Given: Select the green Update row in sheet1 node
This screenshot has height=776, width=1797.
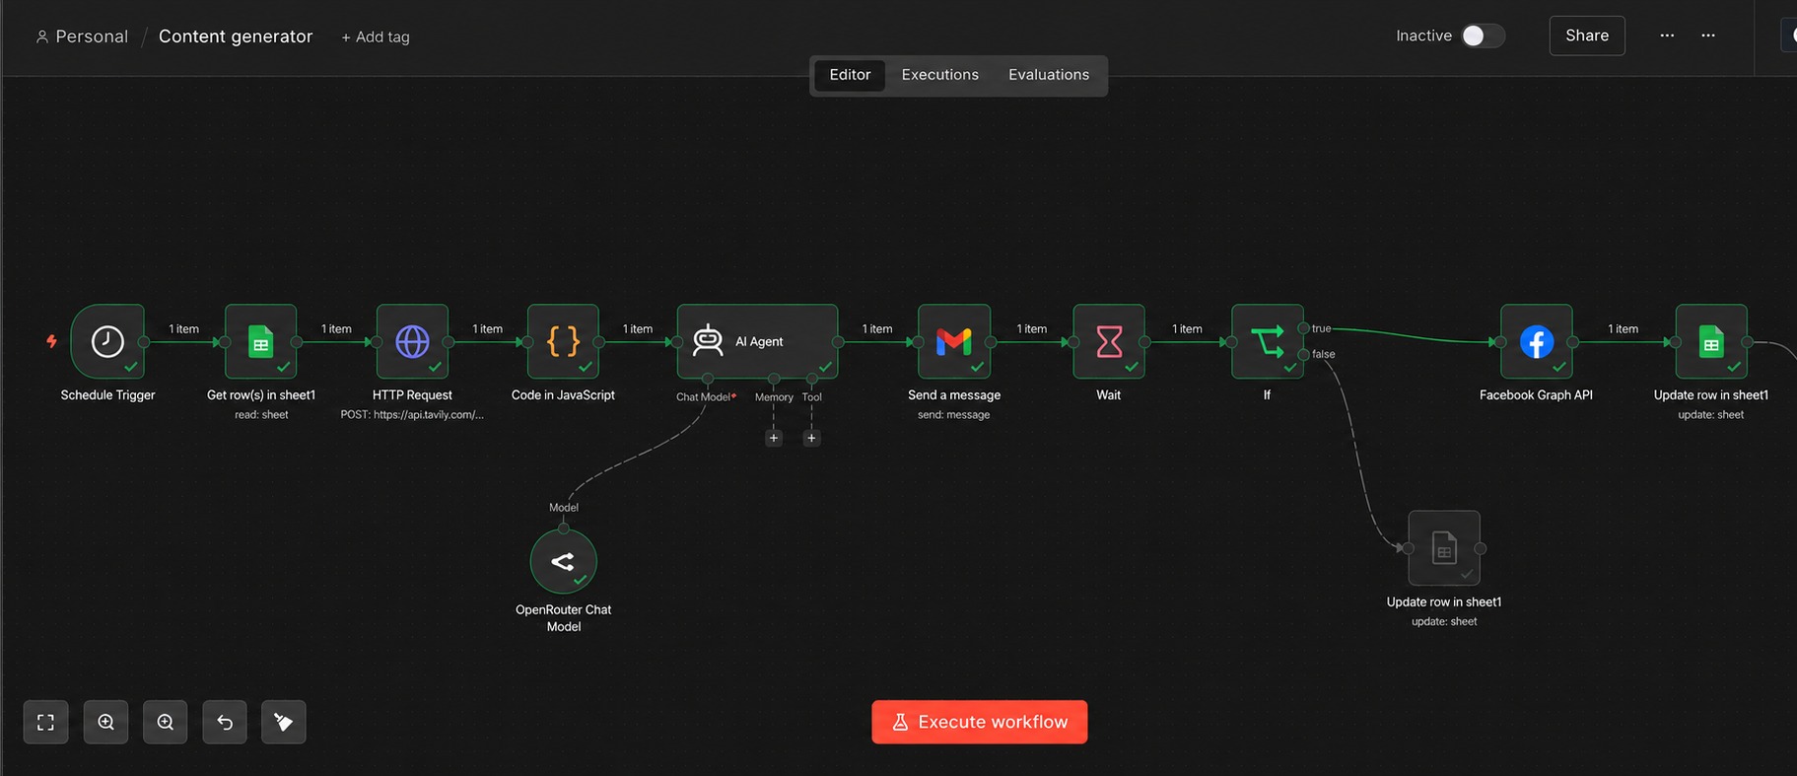Looking at the screenshot, I should (1711, 341).
